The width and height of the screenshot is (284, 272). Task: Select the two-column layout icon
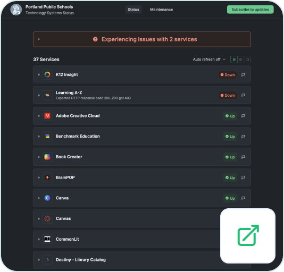[x=240, y=59]
